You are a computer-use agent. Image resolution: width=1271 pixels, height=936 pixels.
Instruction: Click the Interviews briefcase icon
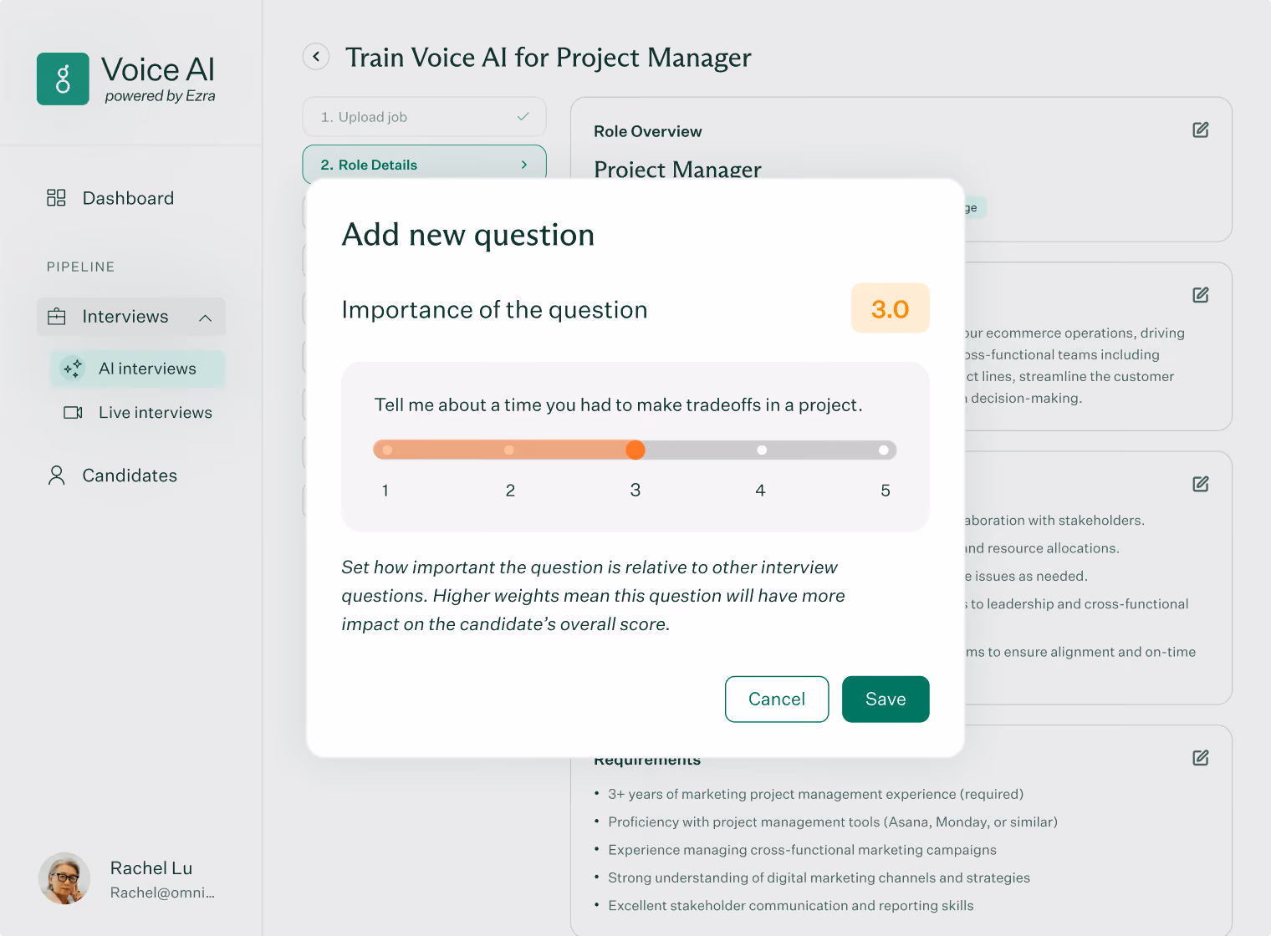click(x=57, y=317)
